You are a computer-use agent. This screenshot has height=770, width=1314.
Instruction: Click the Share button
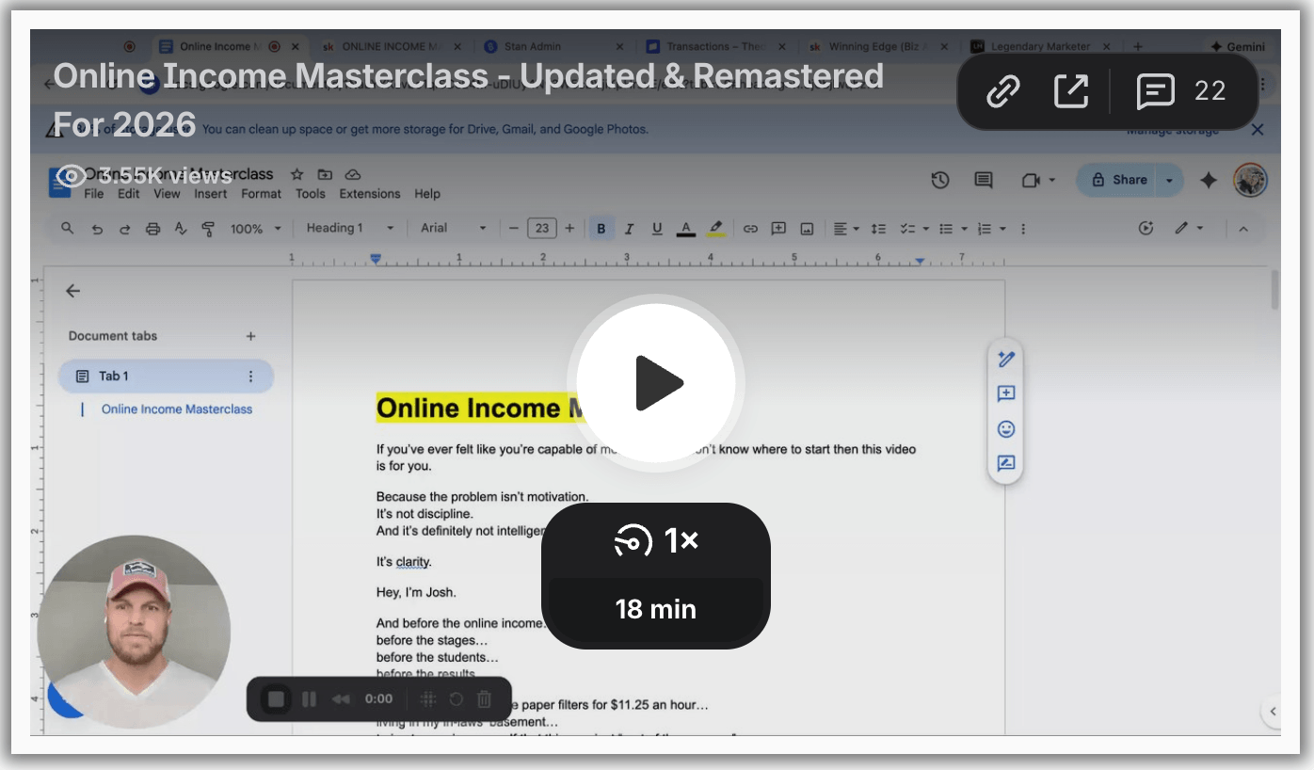tap(1118, 180)
